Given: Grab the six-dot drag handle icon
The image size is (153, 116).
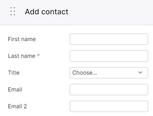Looking at the screenshot, I should point(13,11).
